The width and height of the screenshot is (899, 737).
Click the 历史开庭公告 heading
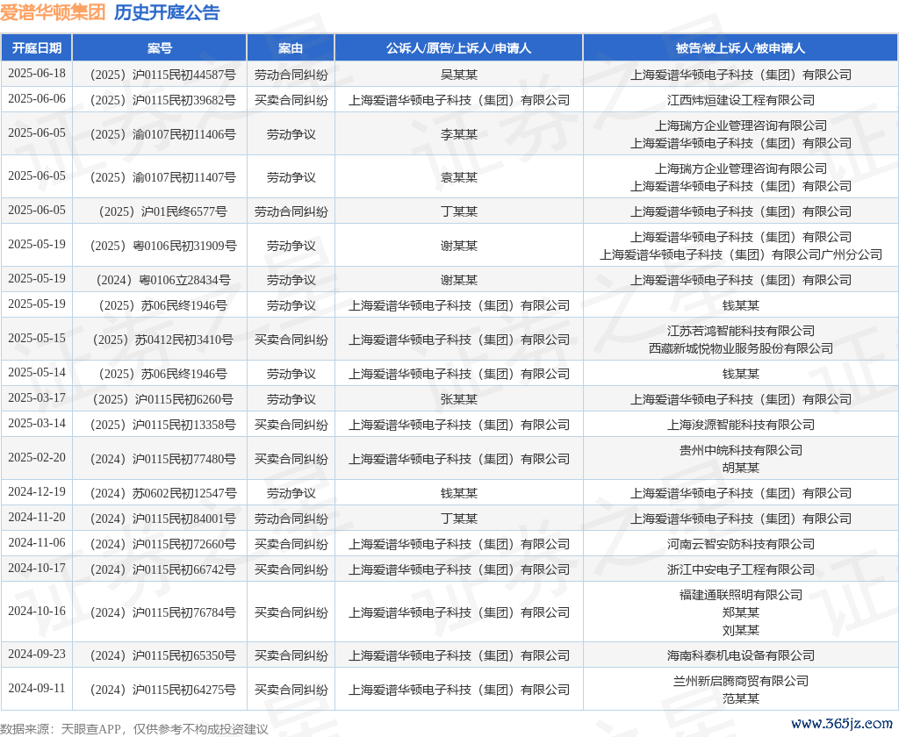(x=167, y=12)
